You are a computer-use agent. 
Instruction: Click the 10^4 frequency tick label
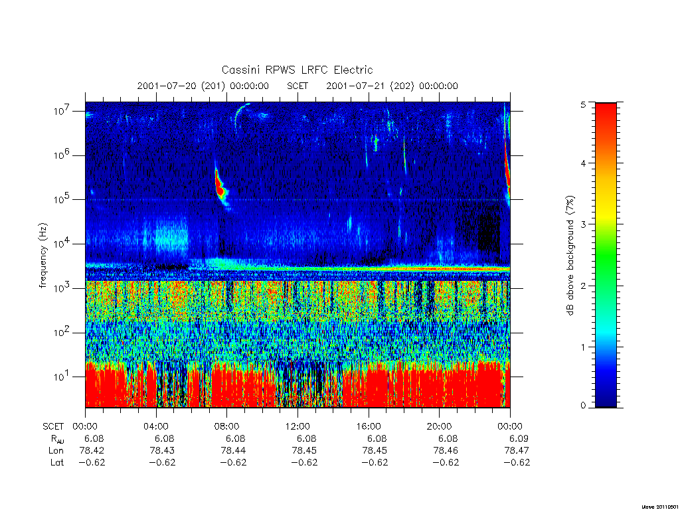pos(62,244)
